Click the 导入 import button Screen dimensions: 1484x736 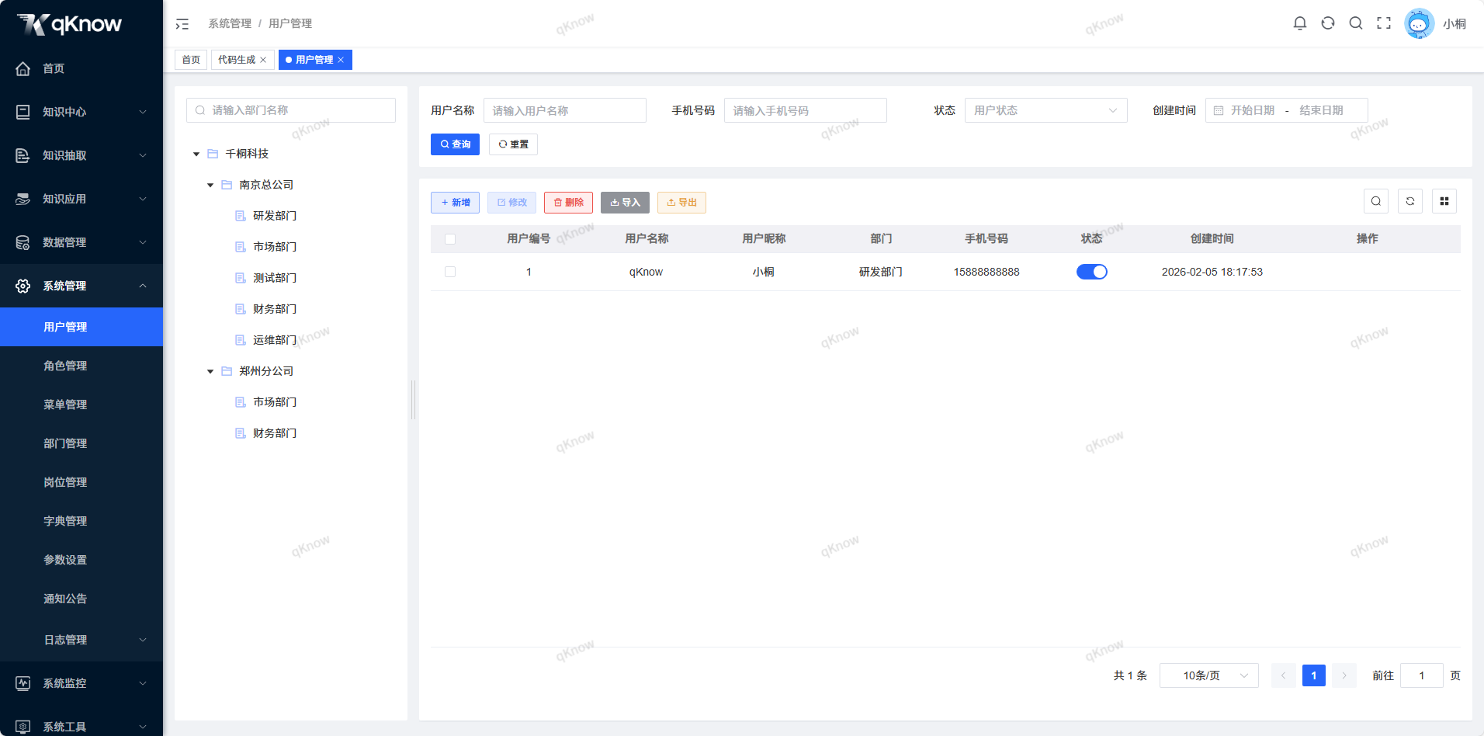[x=625, y=203]
